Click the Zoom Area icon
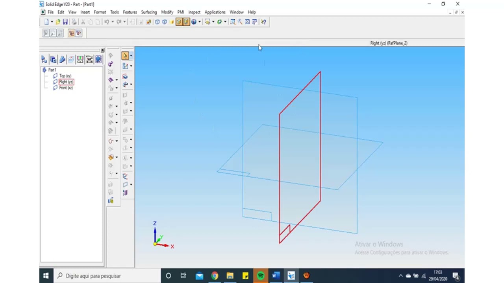The image size is (504, 283). (x=233, y=22)
